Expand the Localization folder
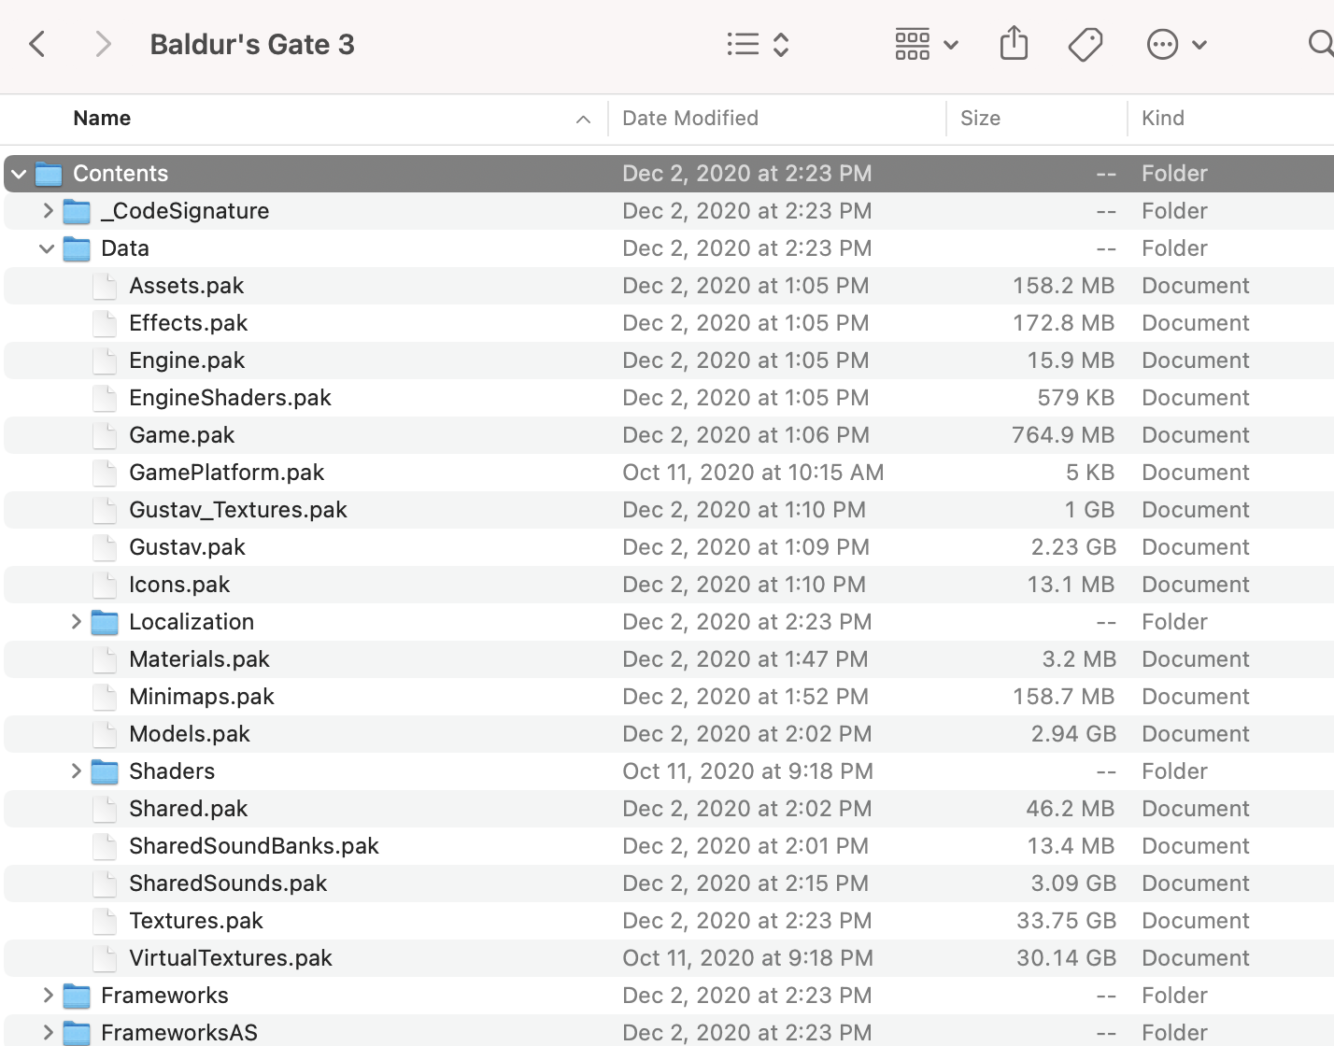1334x1046 pixels. 76,622
